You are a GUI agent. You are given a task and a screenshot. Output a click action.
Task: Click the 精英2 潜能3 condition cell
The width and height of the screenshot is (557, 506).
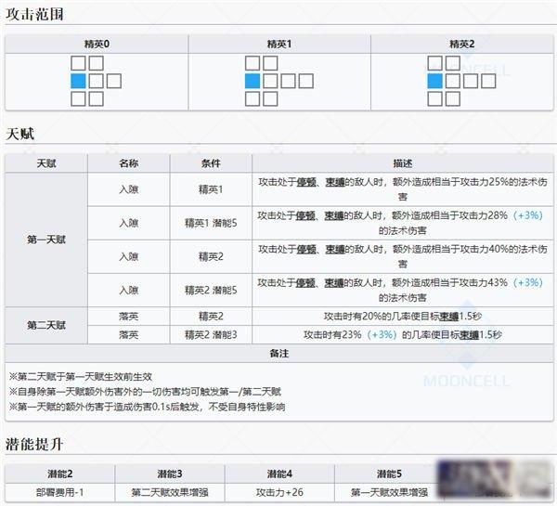coord(211,335)
